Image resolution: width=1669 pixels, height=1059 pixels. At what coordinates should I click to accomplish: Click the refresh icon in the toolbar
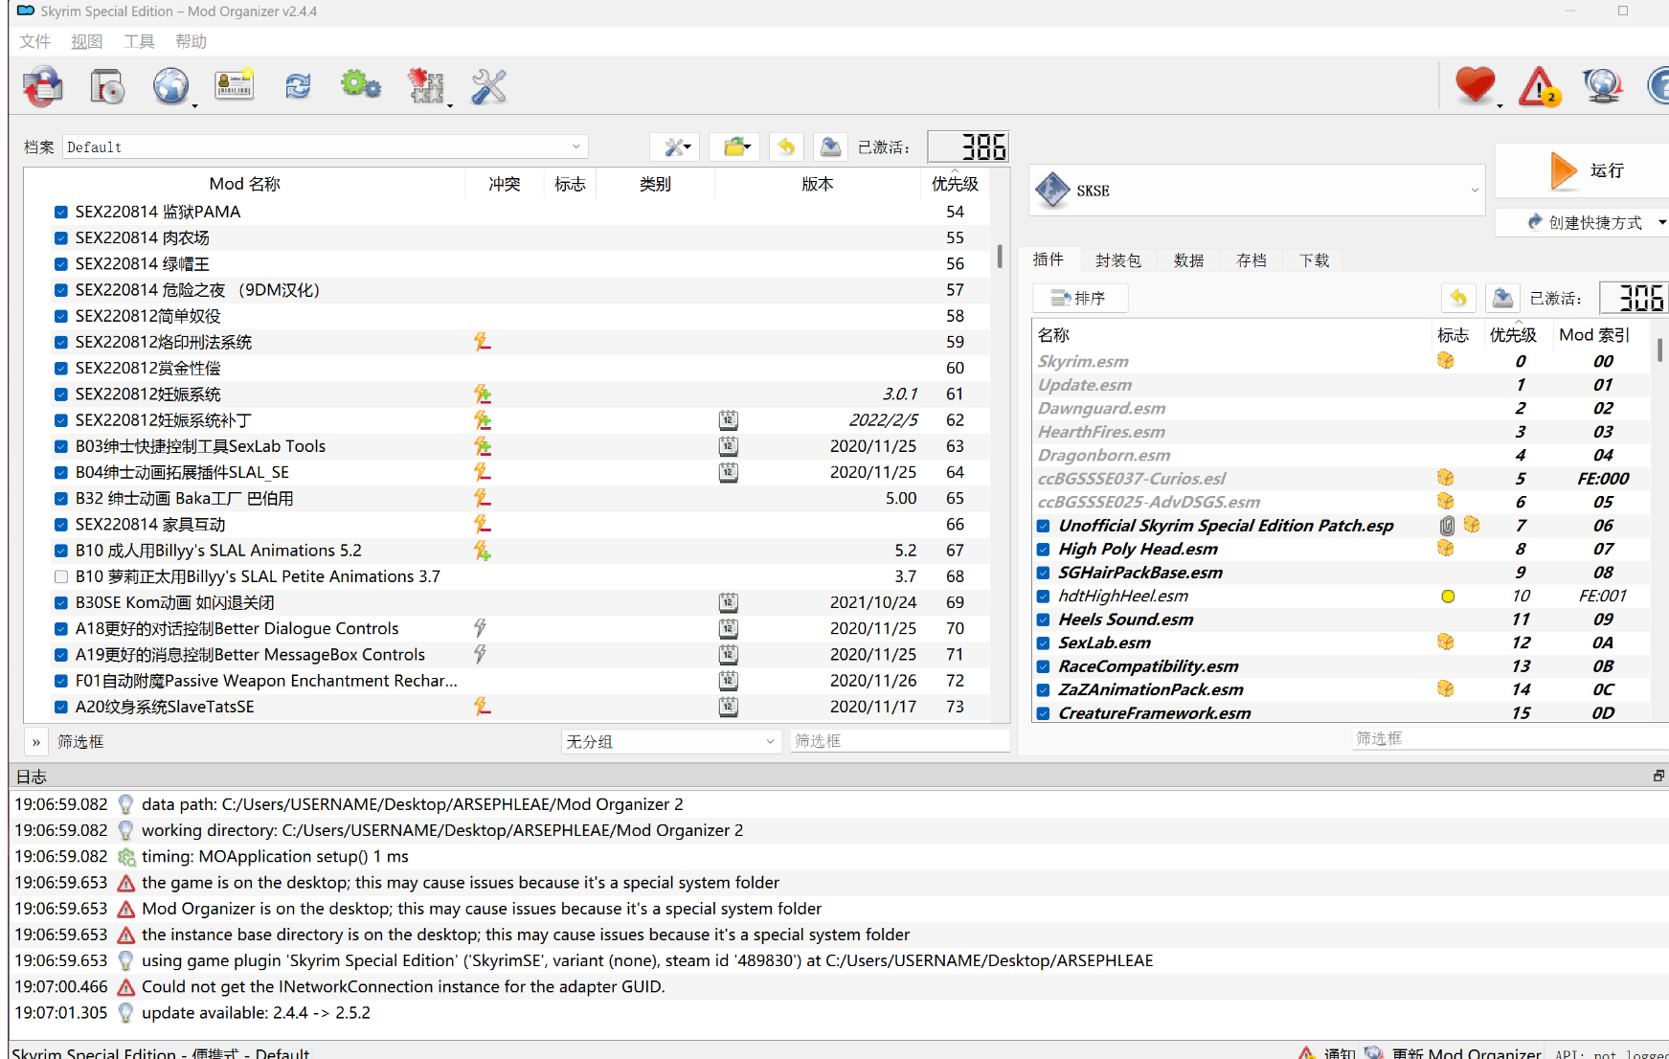298,86
